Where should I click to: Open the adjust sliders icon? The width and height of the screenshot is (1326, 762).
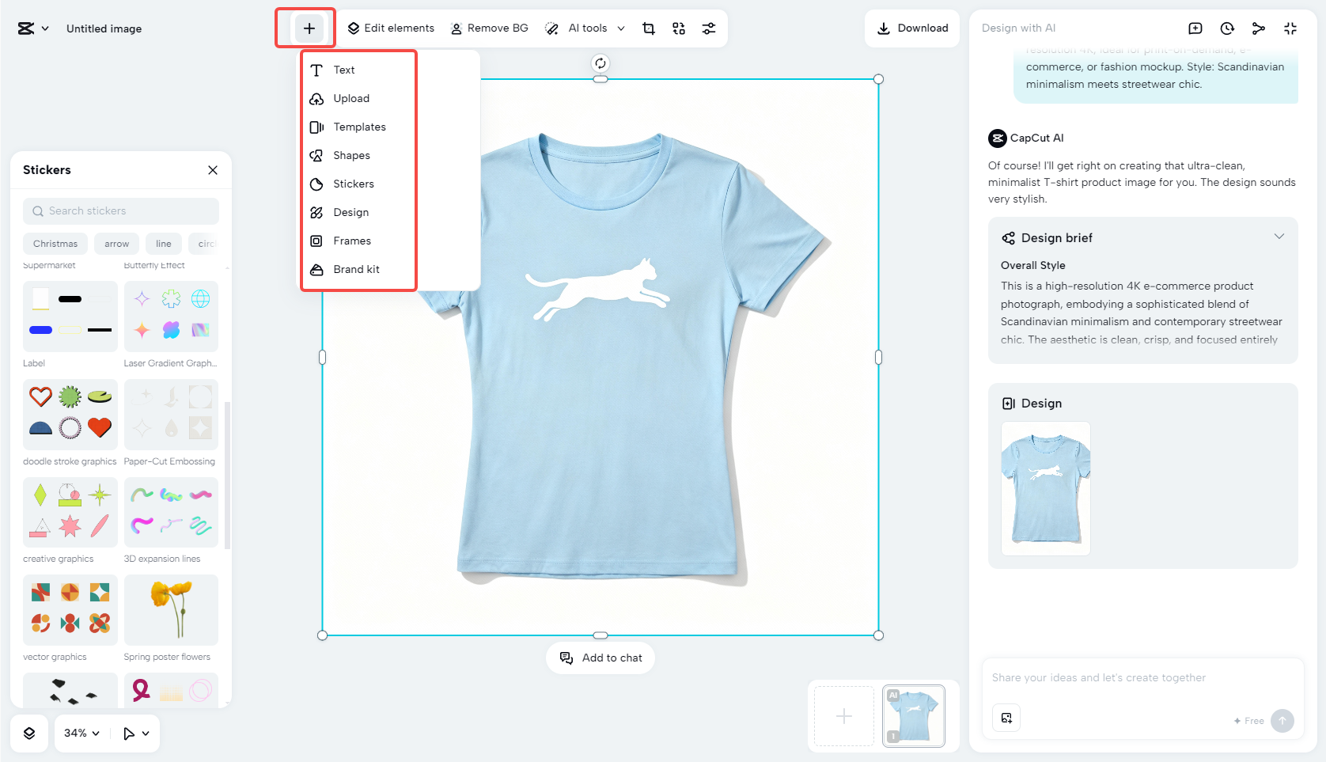click(x=709, y=28)
